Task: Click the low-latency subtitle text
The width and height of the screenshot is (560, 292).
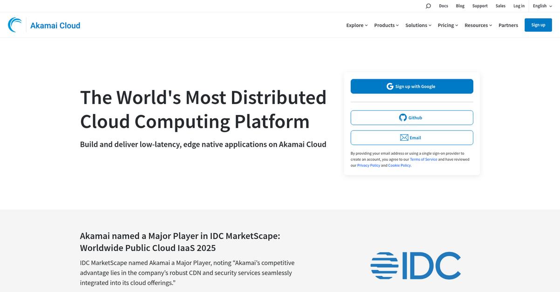Action: click(203, 144)
